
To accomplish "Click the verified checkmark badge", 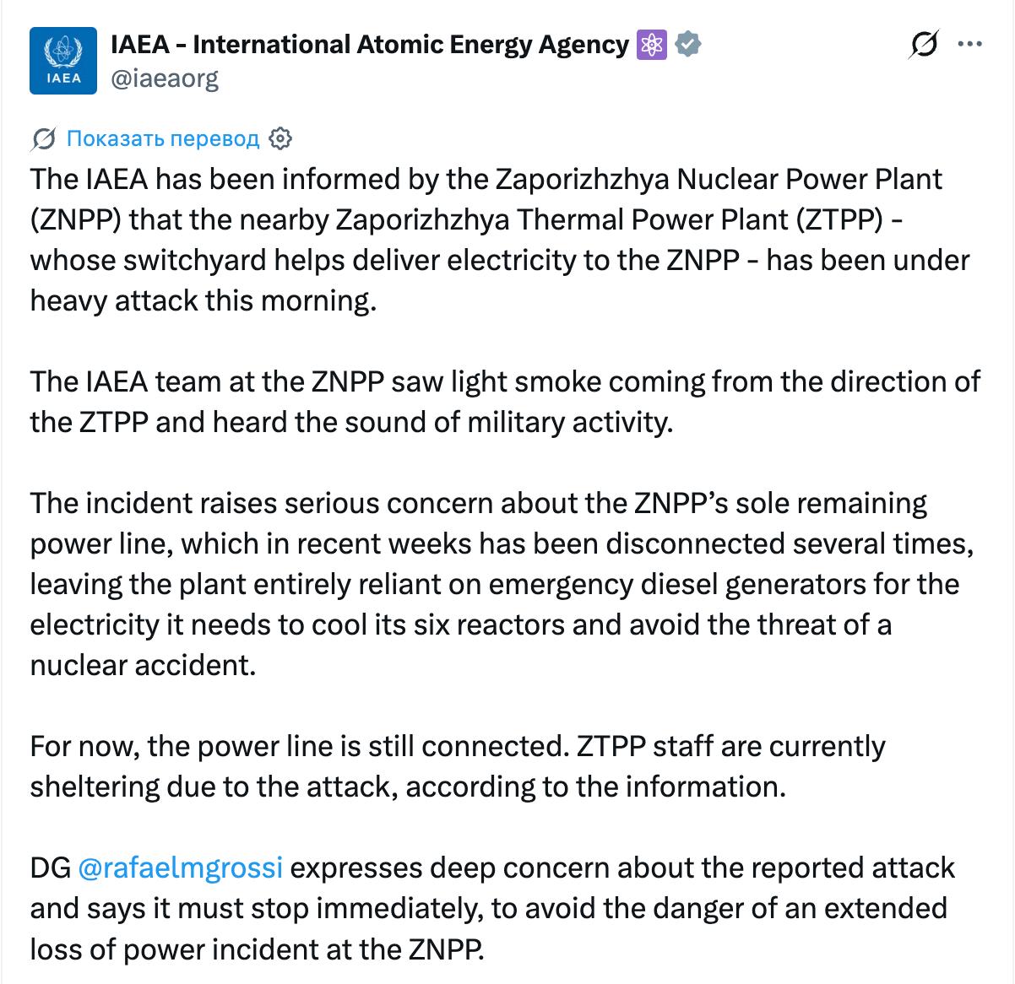I will [689, 45].
